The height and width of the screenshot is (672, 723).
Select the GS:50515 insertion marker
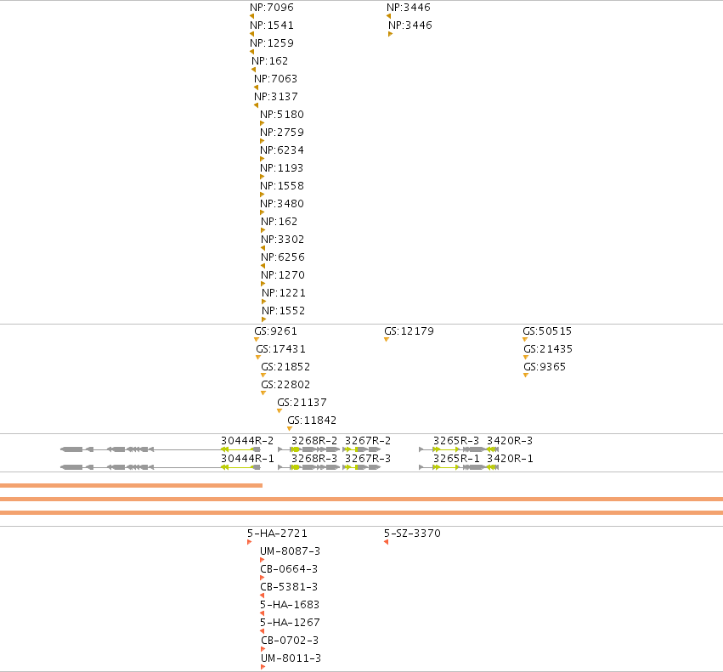(525, 340)
